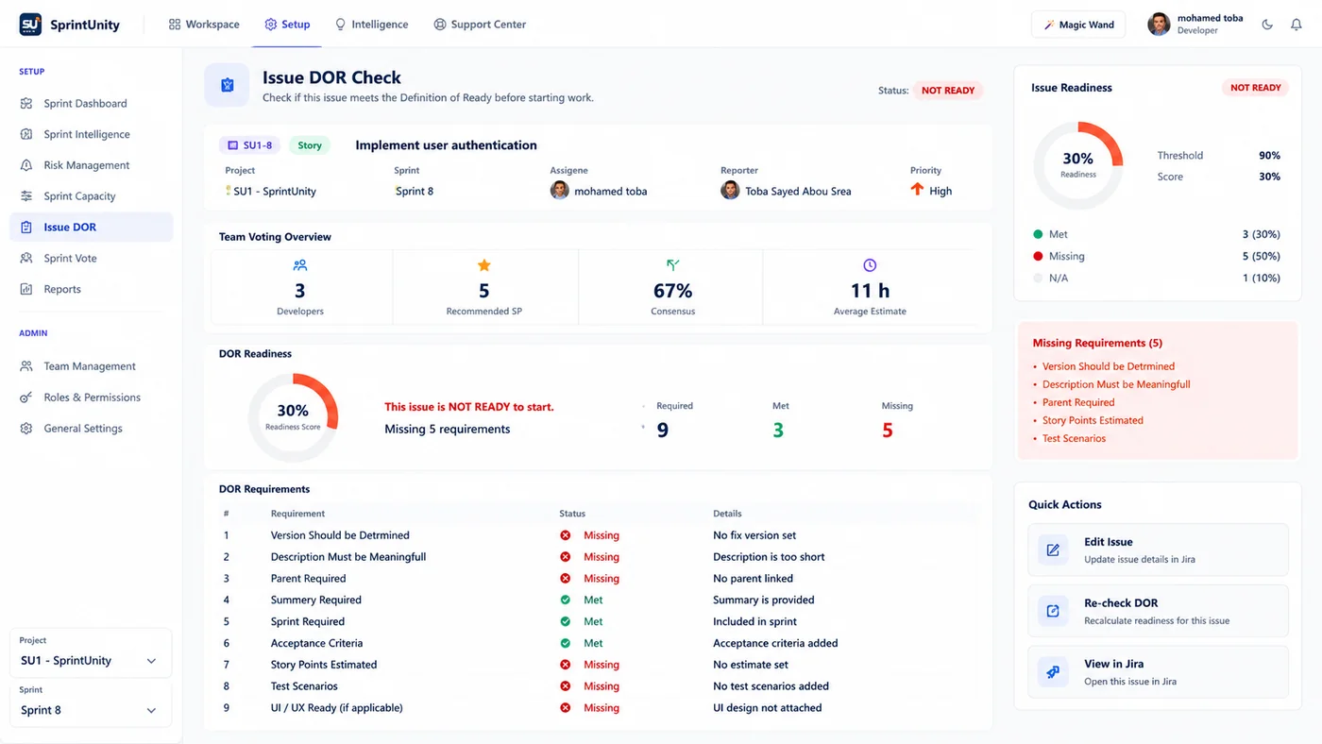Go to Issue DOR in sidebar
Image resolution: width=1322 pixels, height=744 pixels.
click(x=92, y=227)
